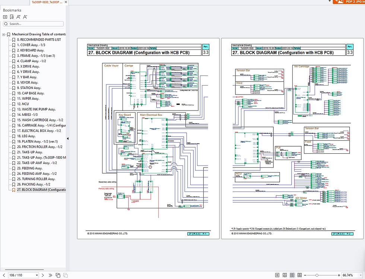Toggle two-page facing view

[x=292, y=275]
